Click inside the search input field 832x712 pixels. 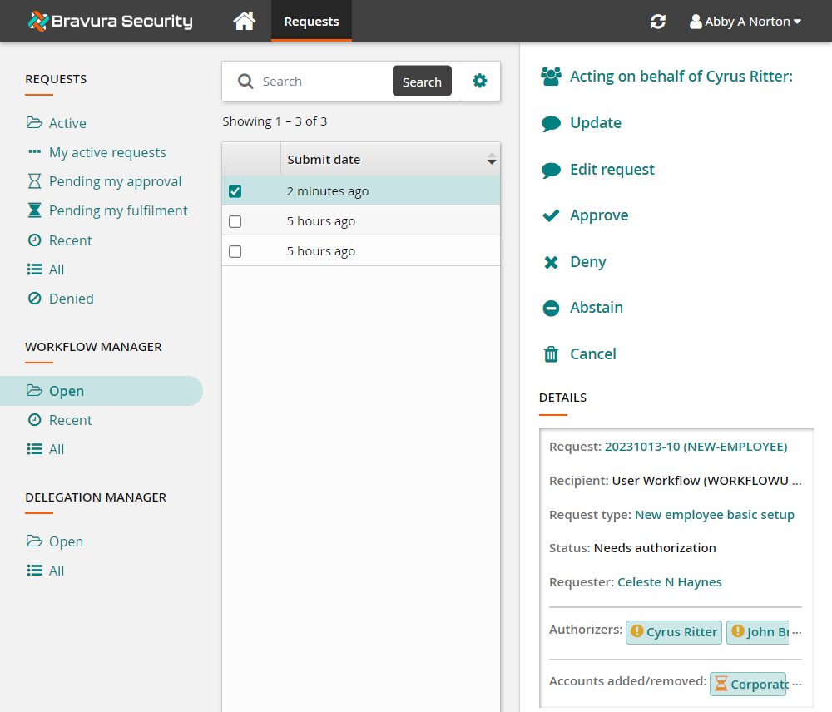[x=316, y=81]
